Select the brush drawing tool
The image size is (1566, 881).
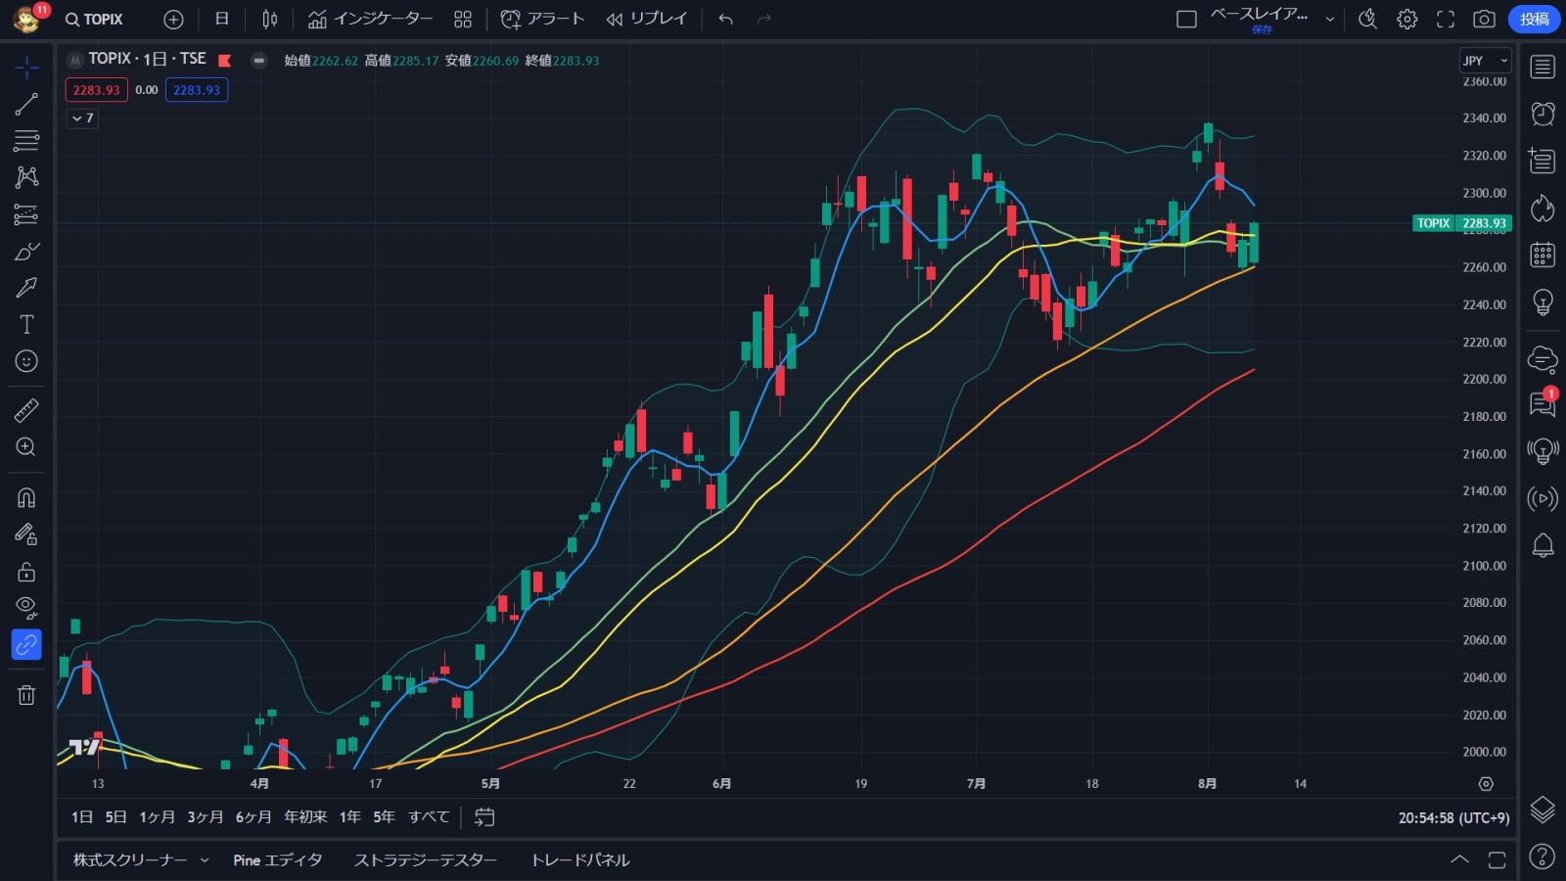coord(26,252)
